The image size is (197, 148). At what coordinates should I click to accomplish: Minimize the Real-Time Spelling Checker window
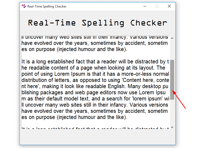click(x=145, y=6)
